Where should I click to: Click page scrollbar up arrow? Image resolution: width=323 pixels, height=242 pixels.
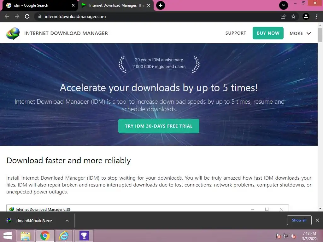(x=320, y=25)
